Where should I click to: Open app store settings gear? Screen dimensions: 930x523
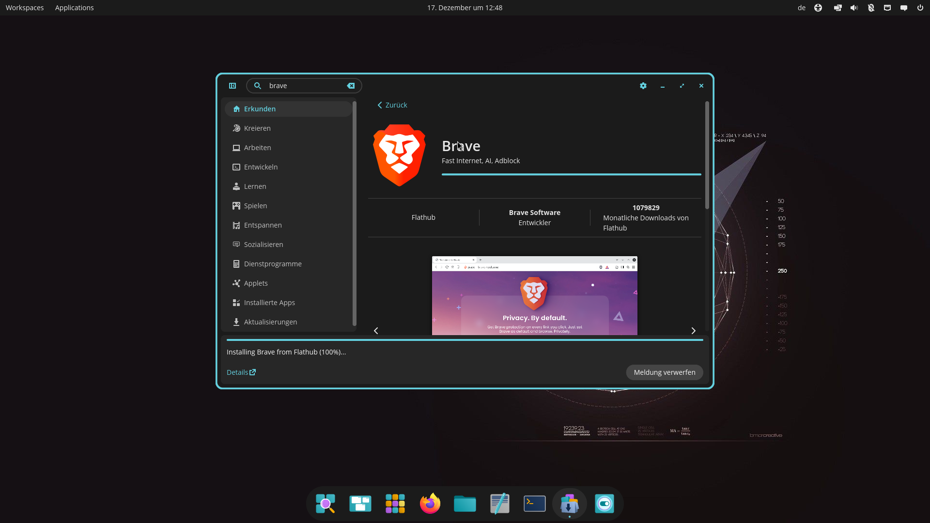pos(643,86)
